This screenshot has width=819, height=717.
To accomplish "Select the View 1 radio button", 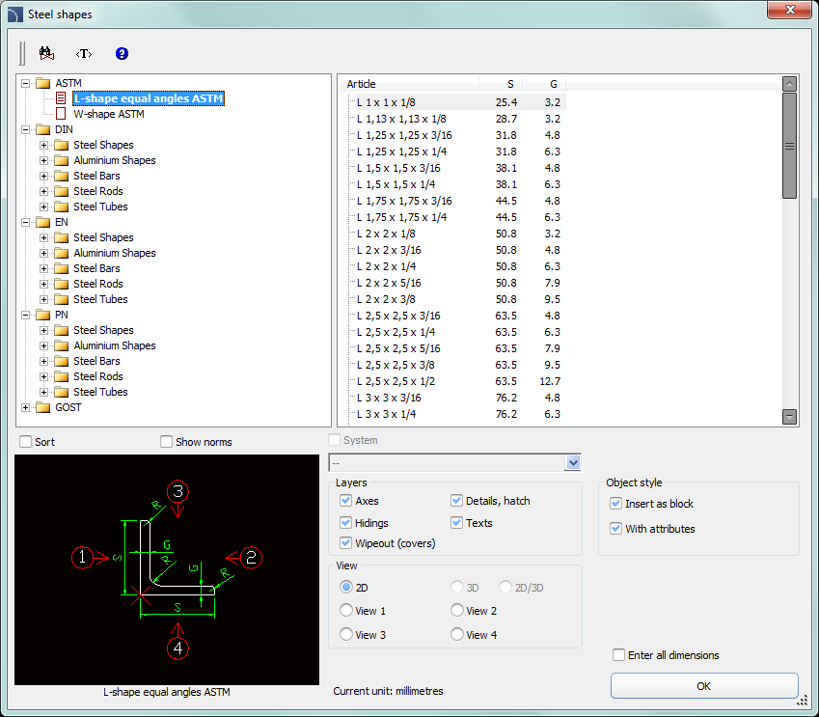I will pos(345,610).
